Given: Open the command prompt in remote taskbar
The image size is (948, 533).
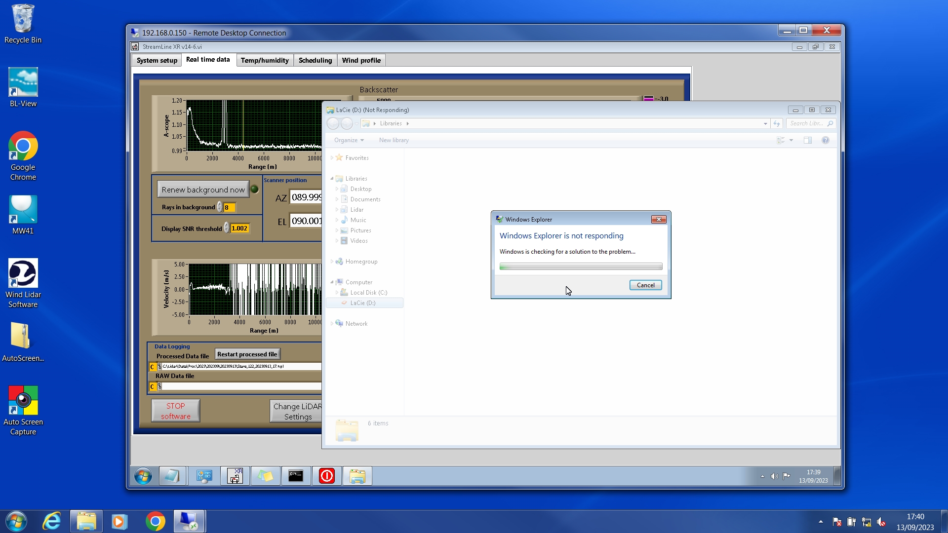Looking at the screenshot, I should click(x=296, y=476).
